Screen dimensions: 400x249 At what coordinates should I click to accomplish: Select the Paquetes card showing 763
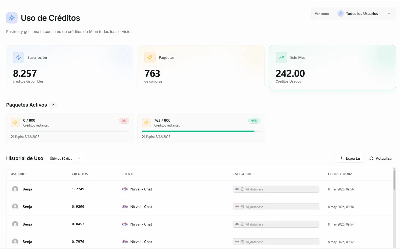coord(201,68)
